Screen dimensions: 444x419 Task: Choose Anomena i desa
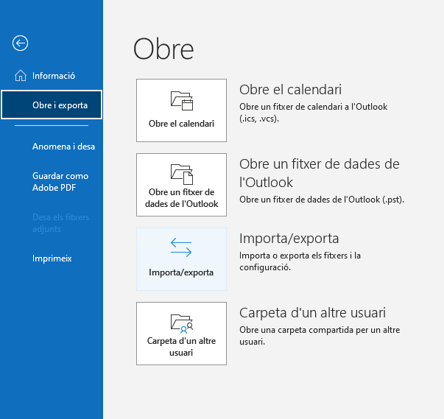coord(63,147)
